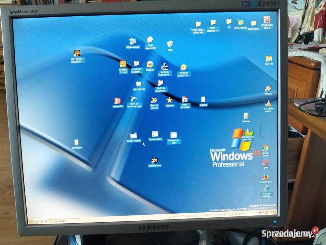326x245 pixels.
Task: Open Skrót do Documents shortcut
Action: coord(161,86)
